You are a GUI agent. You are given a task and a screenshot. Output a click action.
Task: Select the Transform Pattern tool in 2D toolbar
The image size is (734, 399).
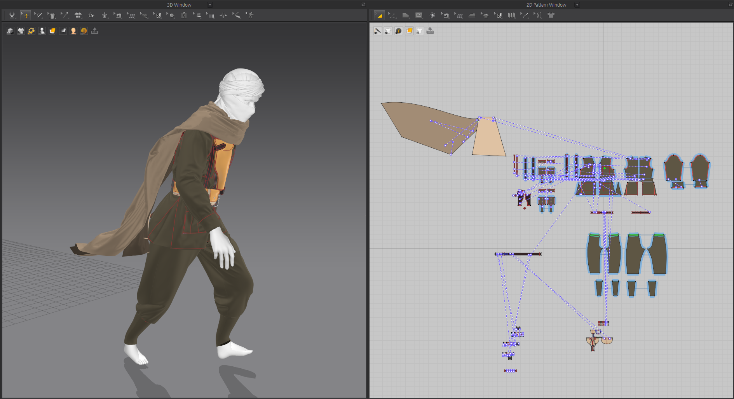[x=380, y=15]
